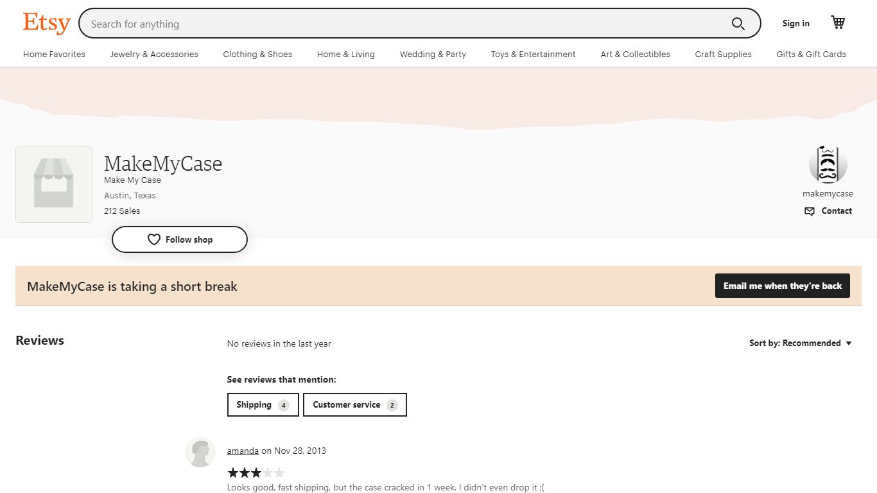The height and width of the screenshot is (493, 877).
Task: Open Jewelry & Accessories category
Action: pyautogui.click(x=154, y=54)
